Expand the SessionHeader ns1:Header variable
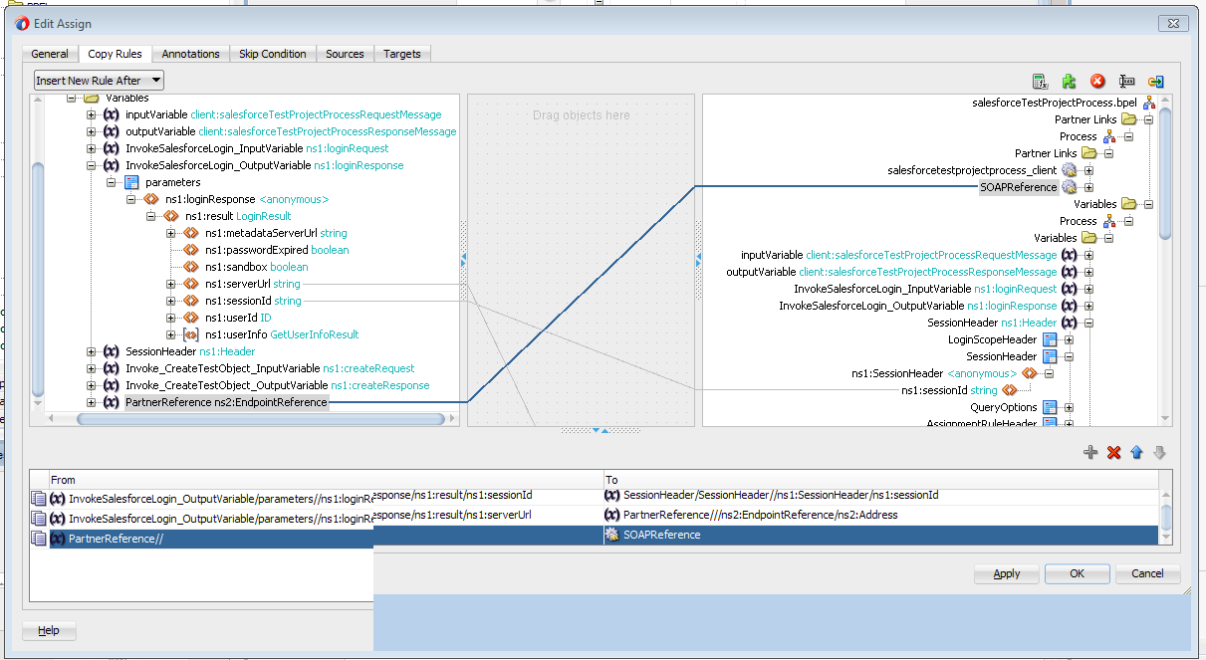Image resolution: width=1206 pixels, height=660 pixels. click(91, 350)
